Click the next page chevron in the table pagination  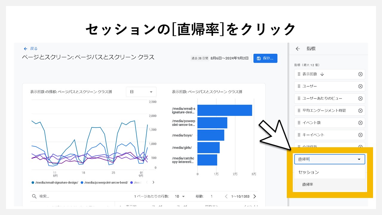click(254, 196)
